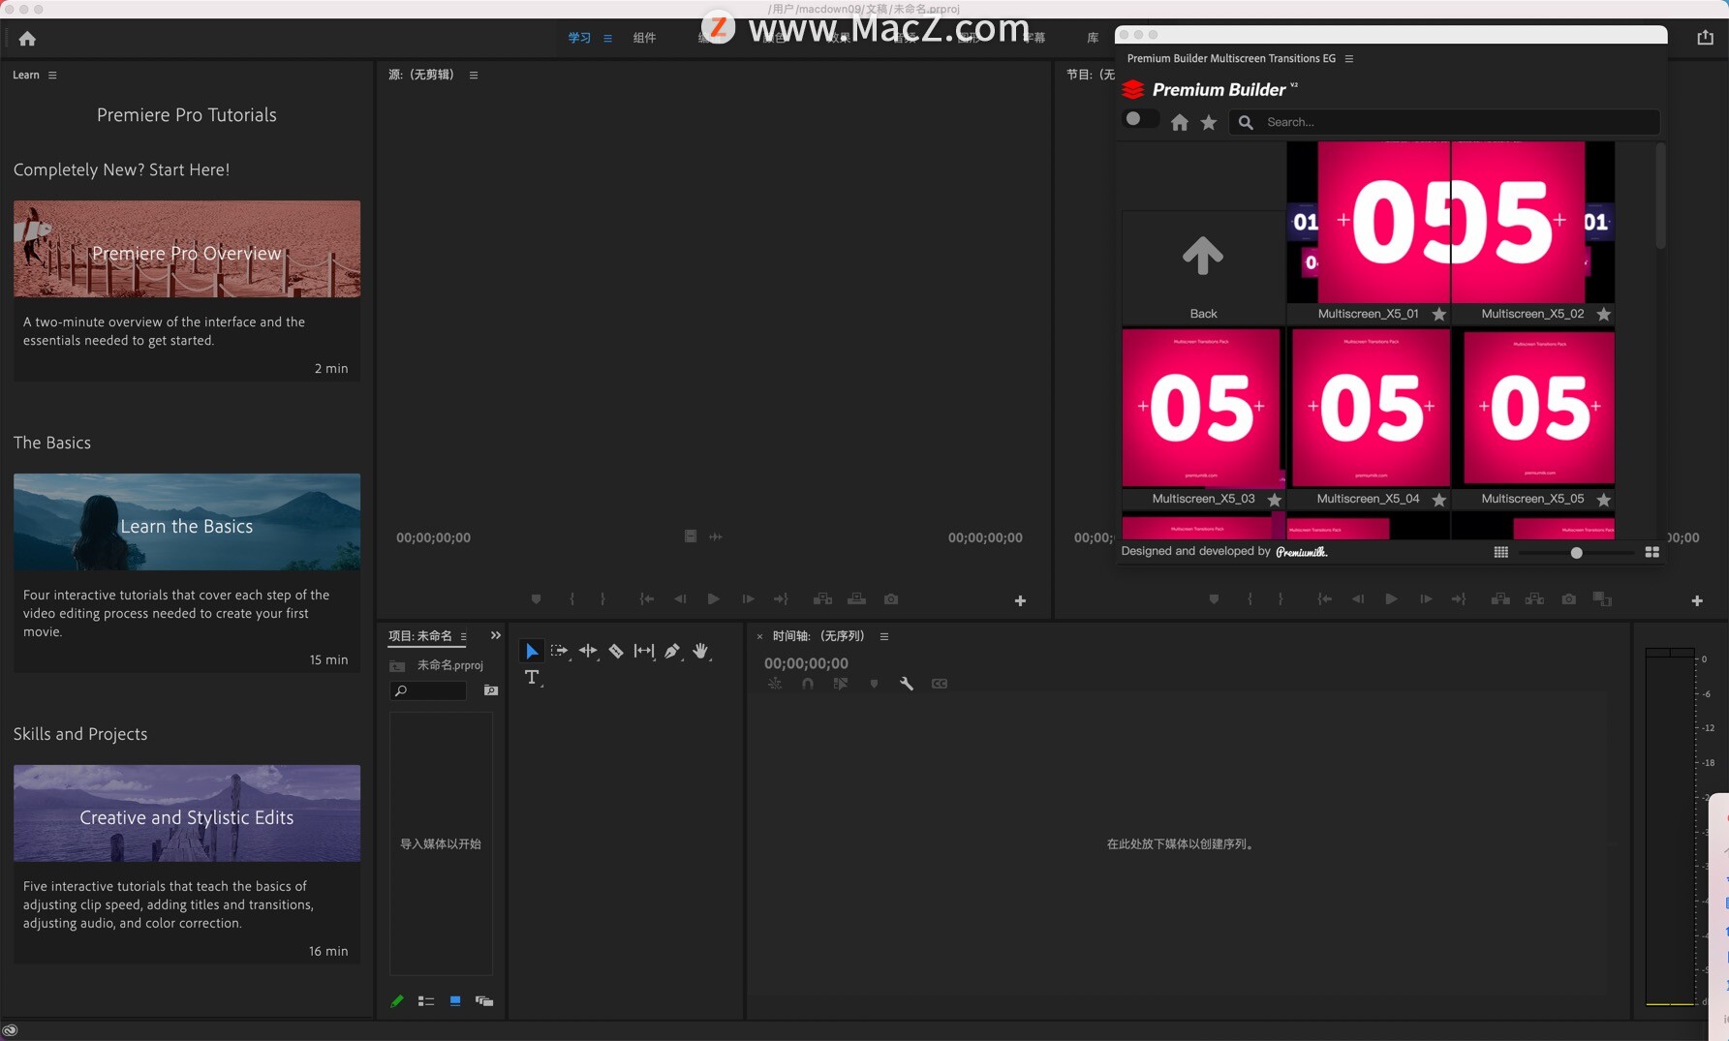Click Source monitor Play button
Image resolution: width=1729 pixels, height=1041 pixels.
[713, 599]
